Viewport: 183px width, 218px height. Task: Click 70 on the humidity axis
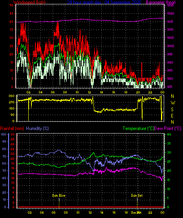[4, 156]
